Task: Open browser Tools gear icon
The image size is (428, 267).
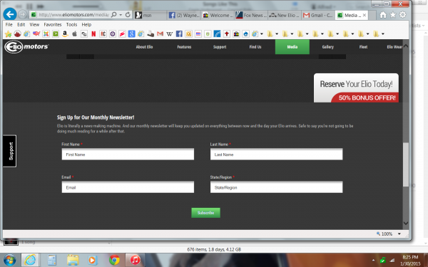Action: 402,15
